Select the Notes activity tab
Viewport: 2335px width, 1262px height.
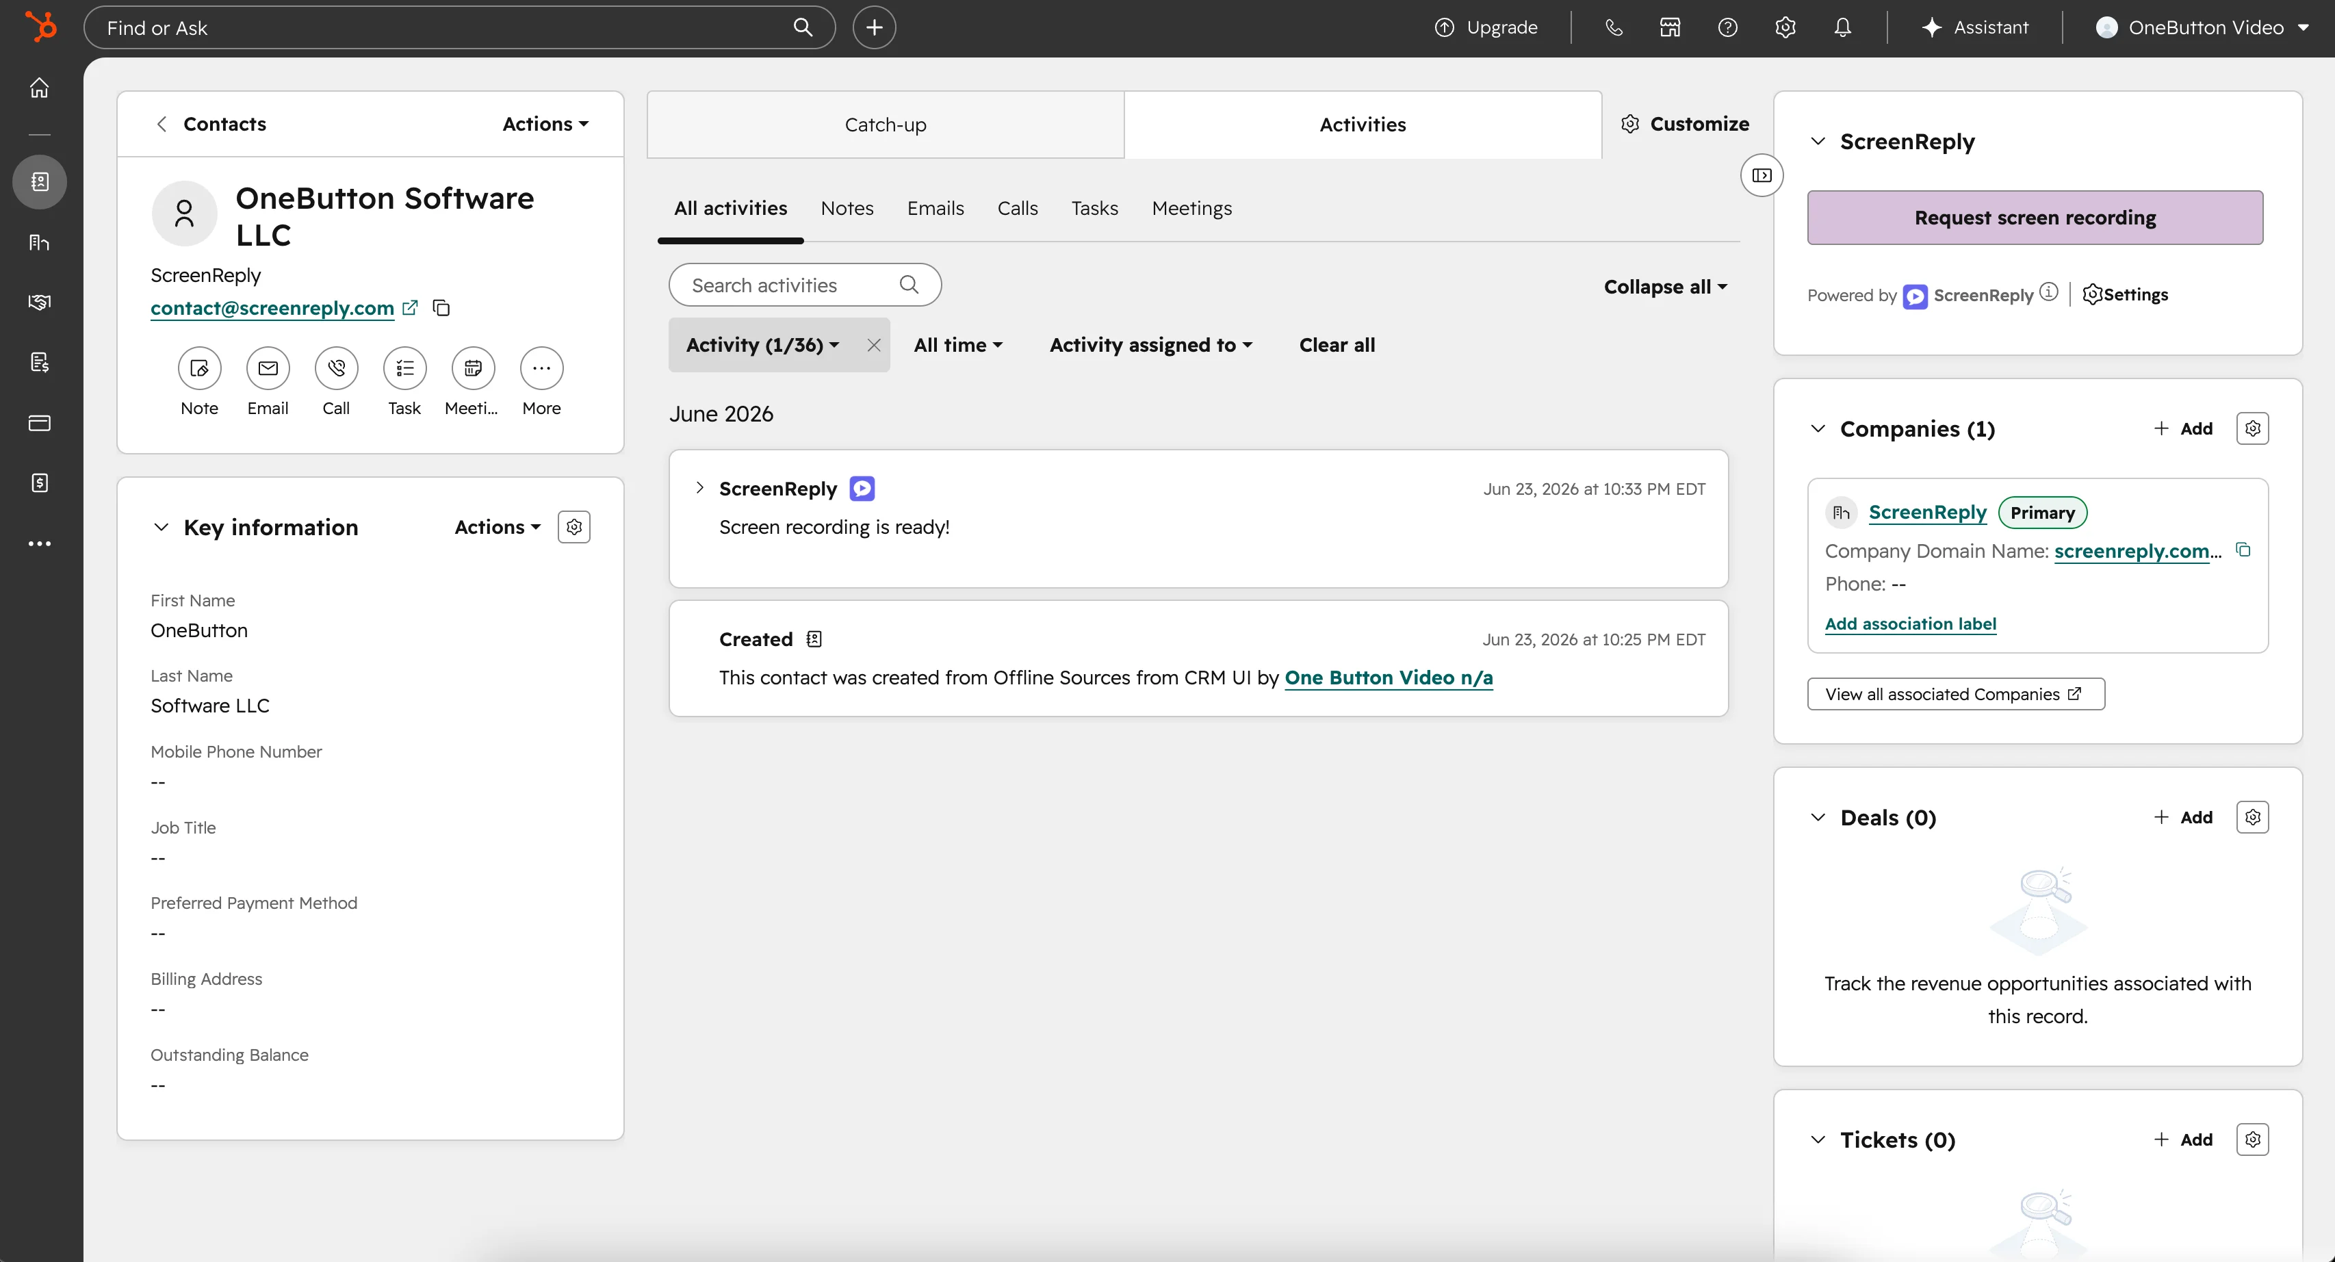point(847,209)
